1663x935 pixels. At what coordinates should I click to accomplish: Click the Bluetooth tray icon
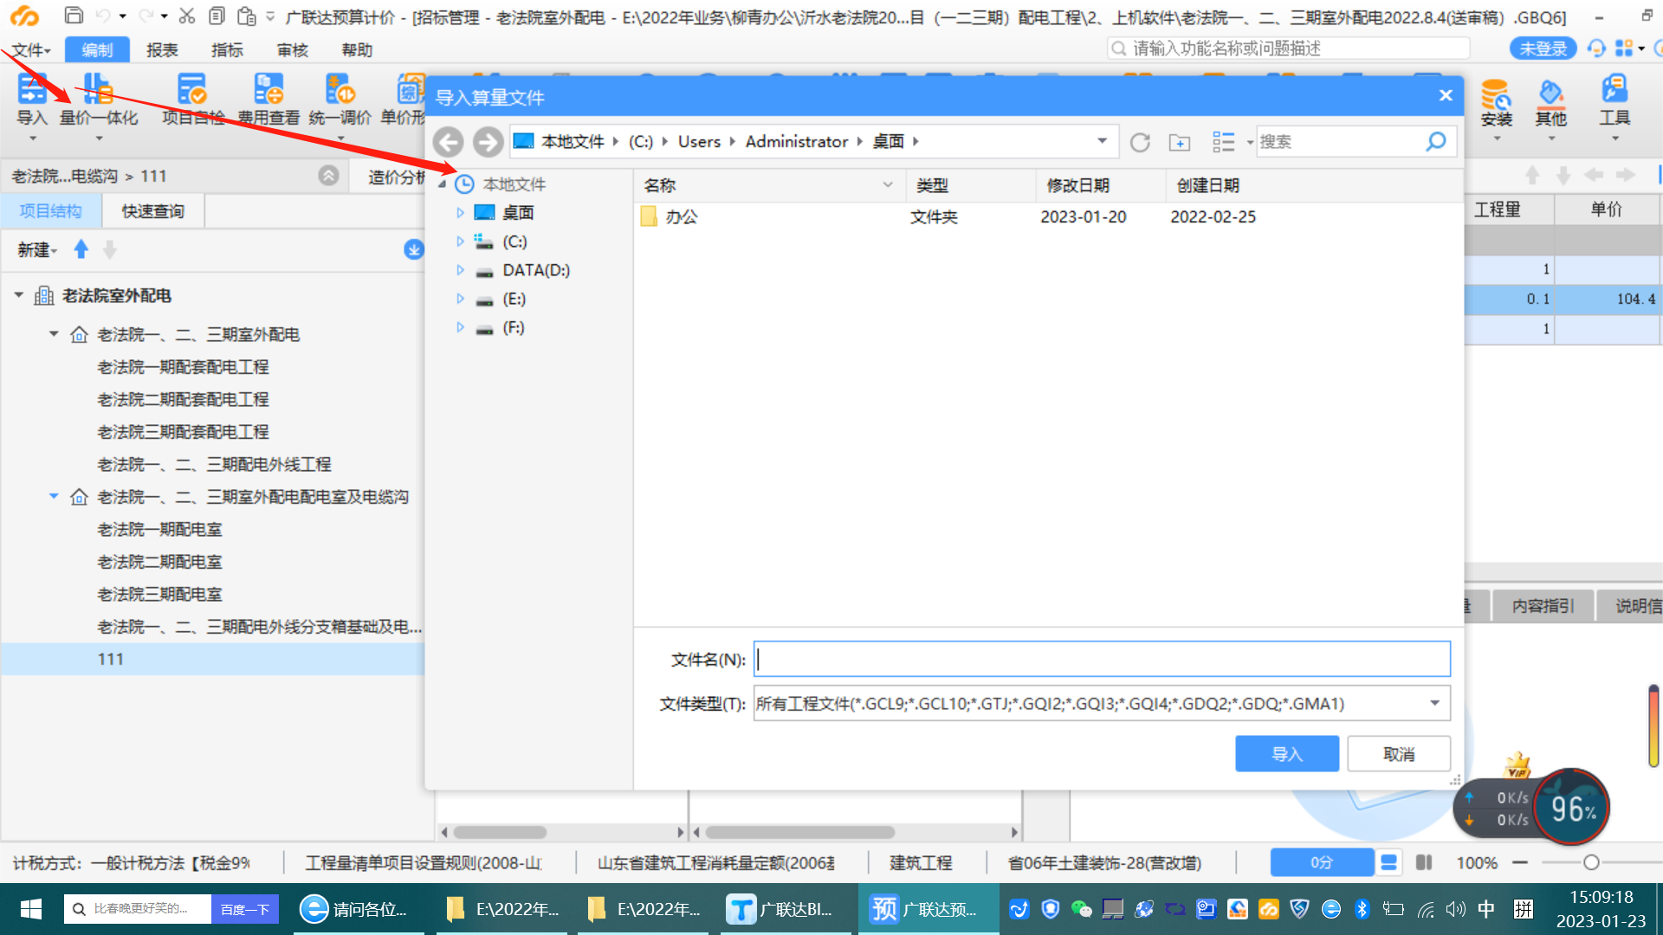pos(1362,909)
